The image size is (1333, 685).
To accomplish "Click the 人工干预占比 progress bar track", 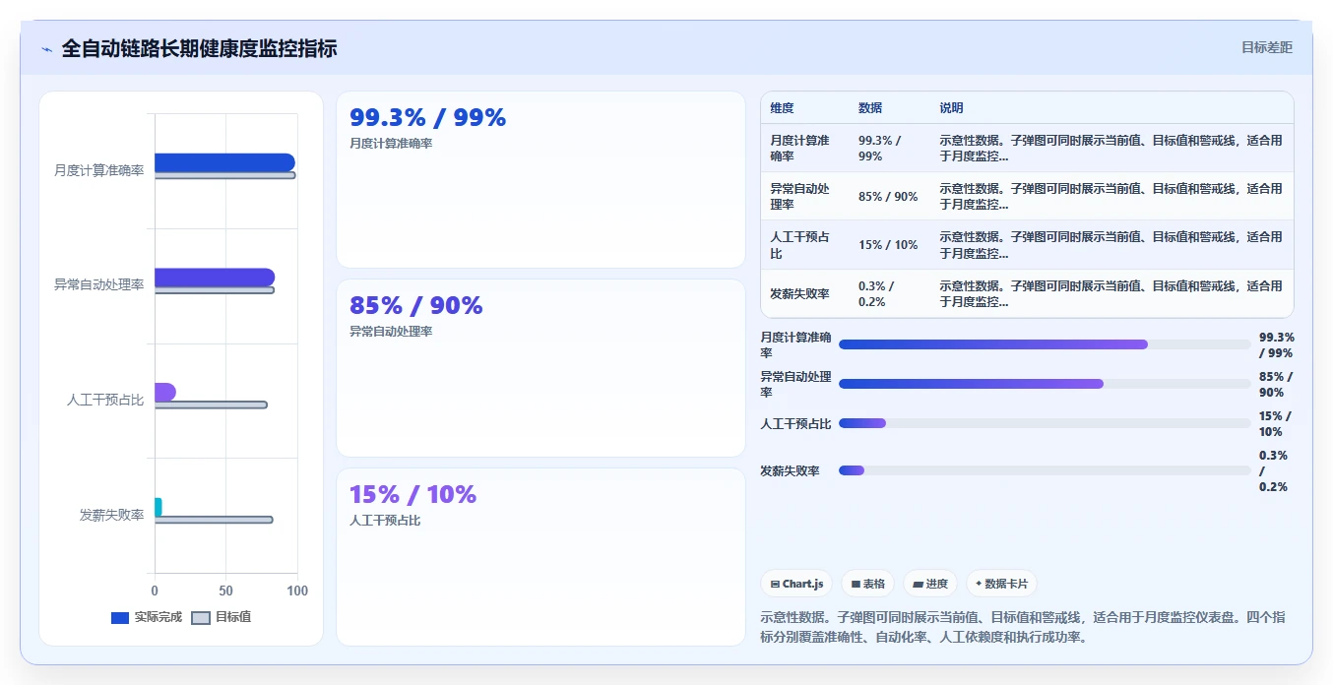I will (1045, 423).
